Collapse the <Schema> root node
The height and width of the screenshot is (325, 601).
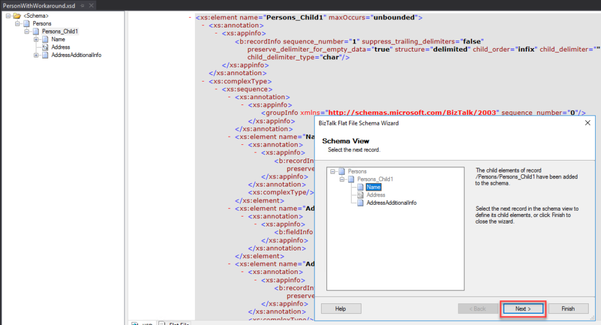pos(8,16)
